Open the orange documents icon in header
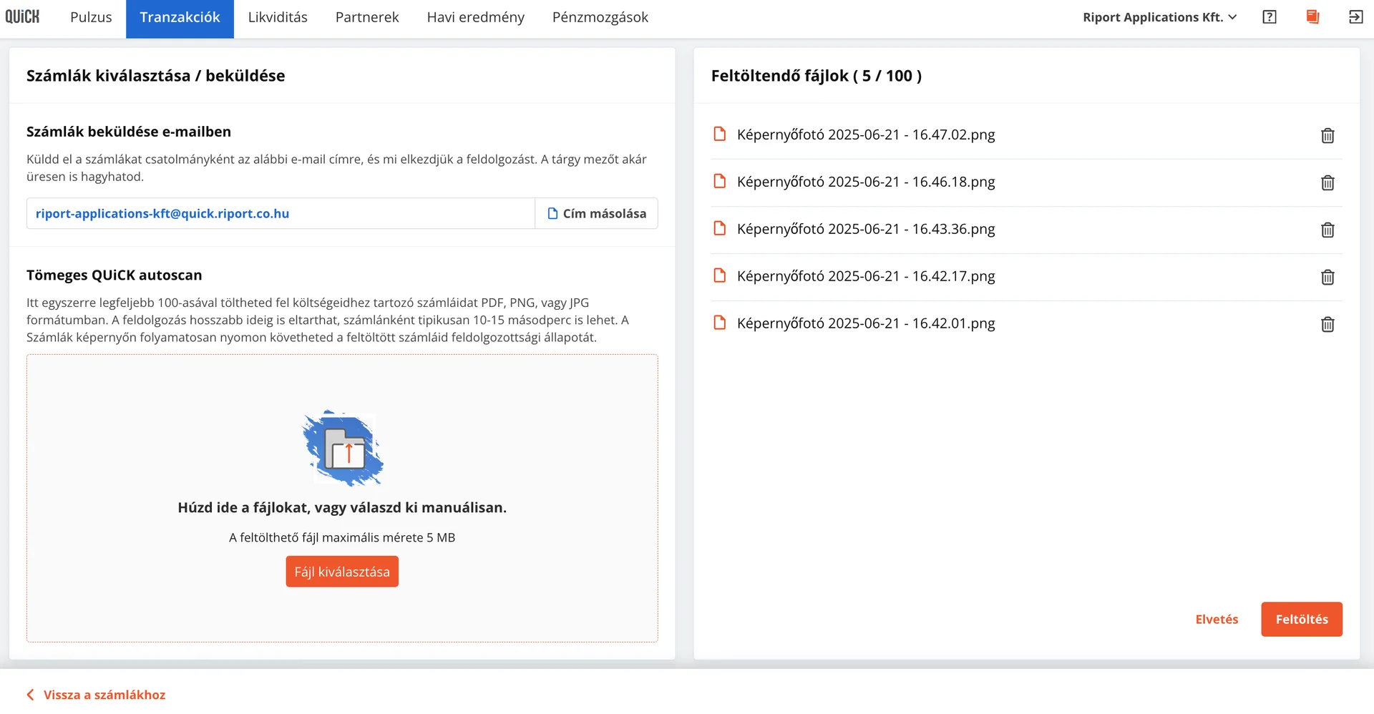This screenshot has height=714, width=1374. tap(1312, 17)
